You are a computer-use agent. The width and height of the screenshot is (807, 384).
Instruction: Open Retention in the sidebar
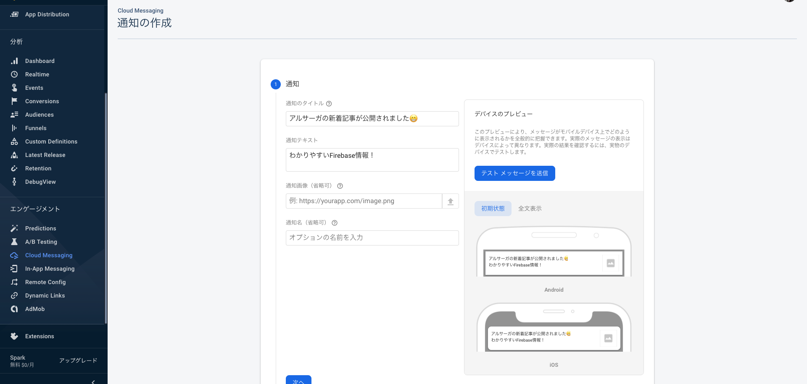tap(38, 168)
